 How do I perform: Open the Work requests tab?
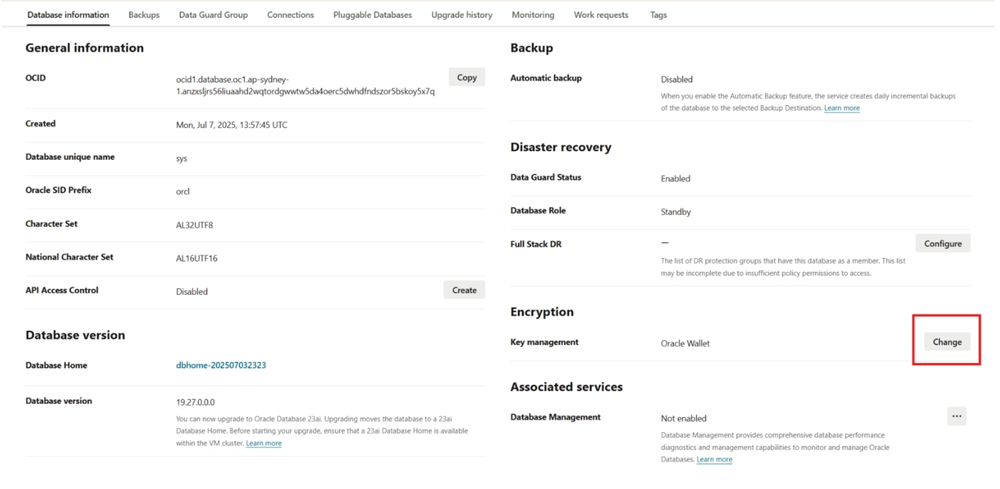coord(601,15)
